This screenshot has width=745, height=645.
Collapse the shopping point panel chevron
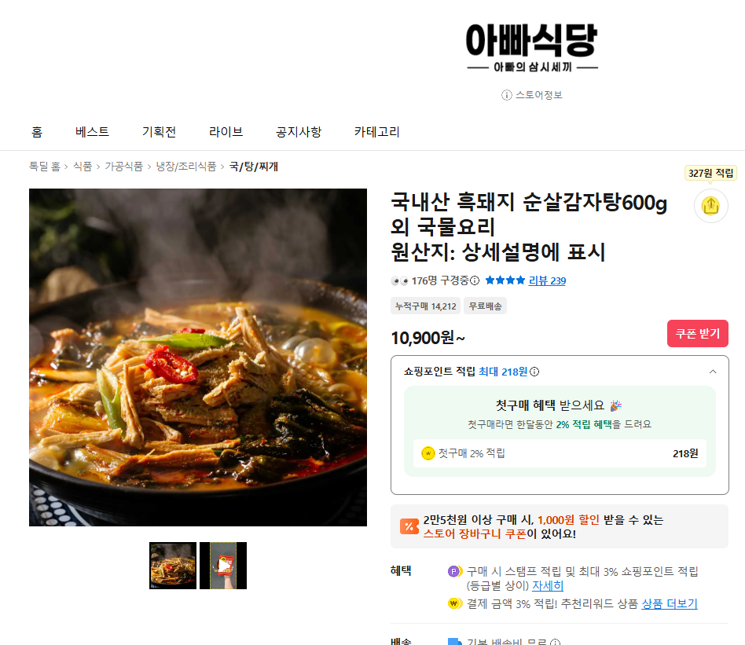point(713,372)
